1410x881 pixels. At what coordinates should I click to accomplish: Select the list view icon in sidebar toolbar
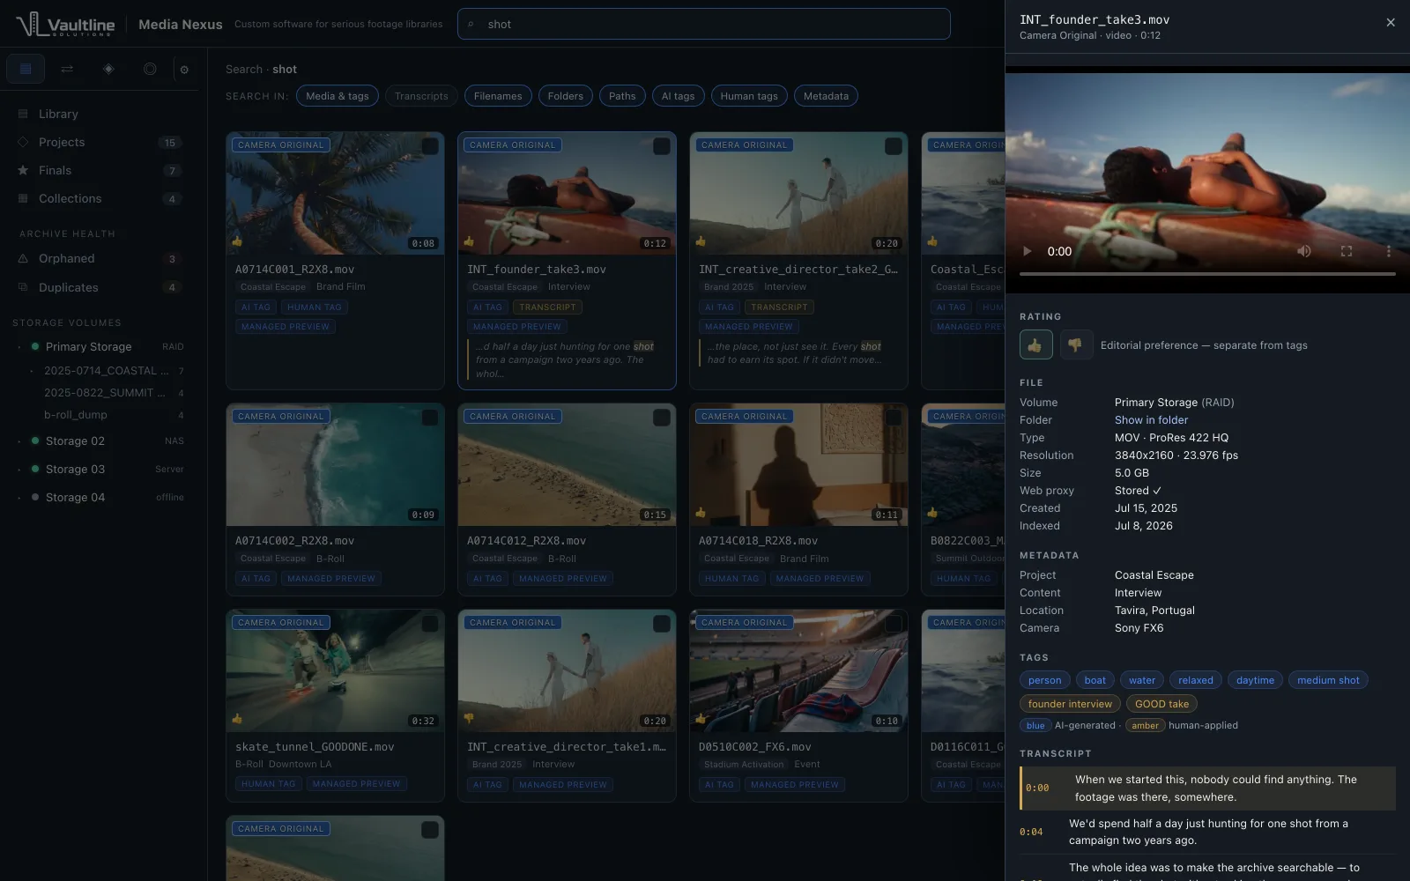pyautogui.click(x=26, y=69)
